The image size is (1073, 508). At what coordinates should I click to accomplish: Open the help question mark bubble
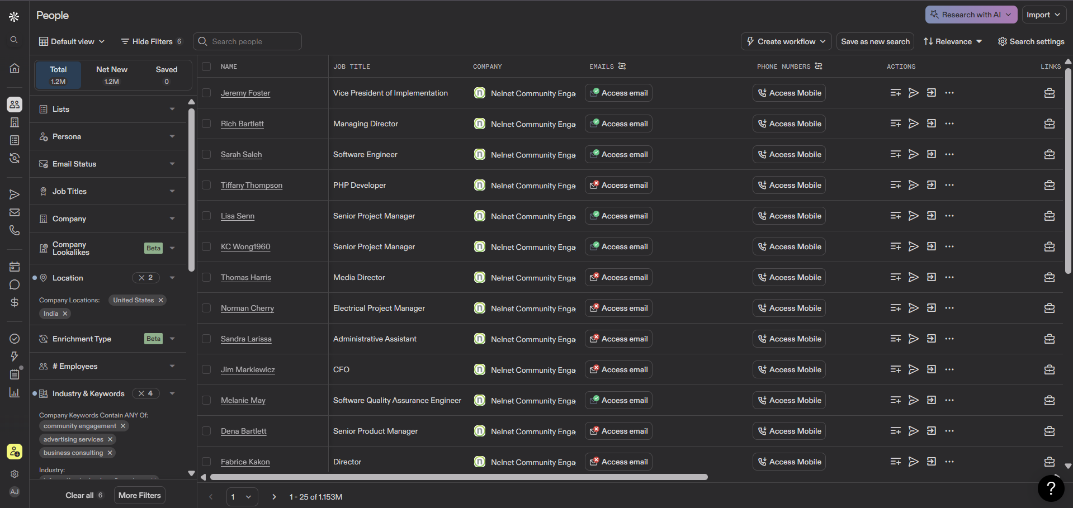[x=1051, y=488]
